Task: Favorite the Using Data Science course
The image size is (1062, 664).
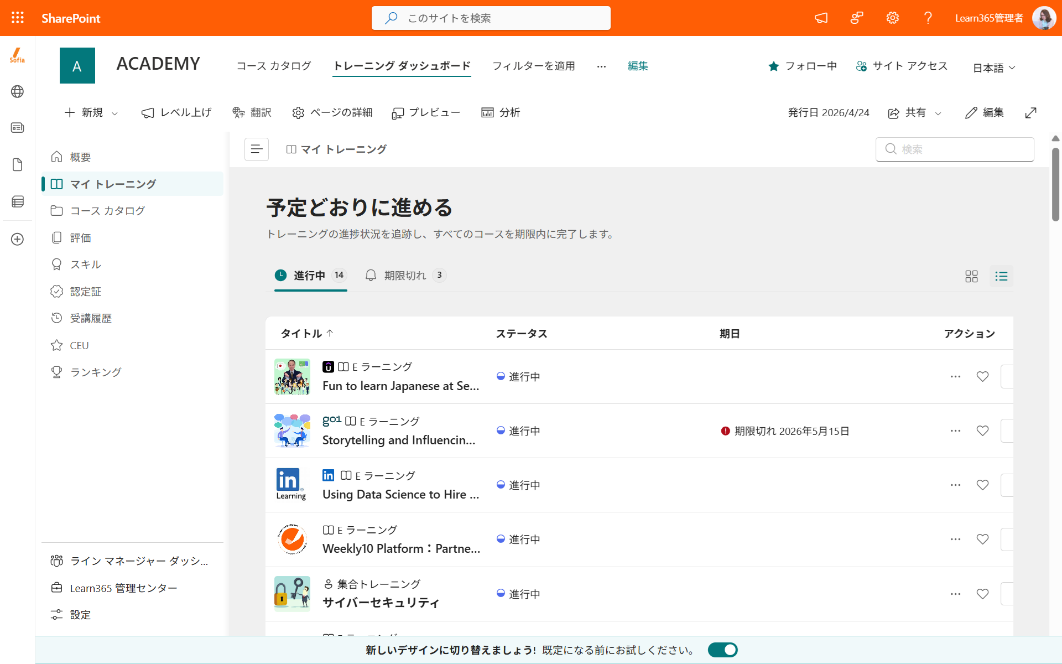Action: (982, 485)
